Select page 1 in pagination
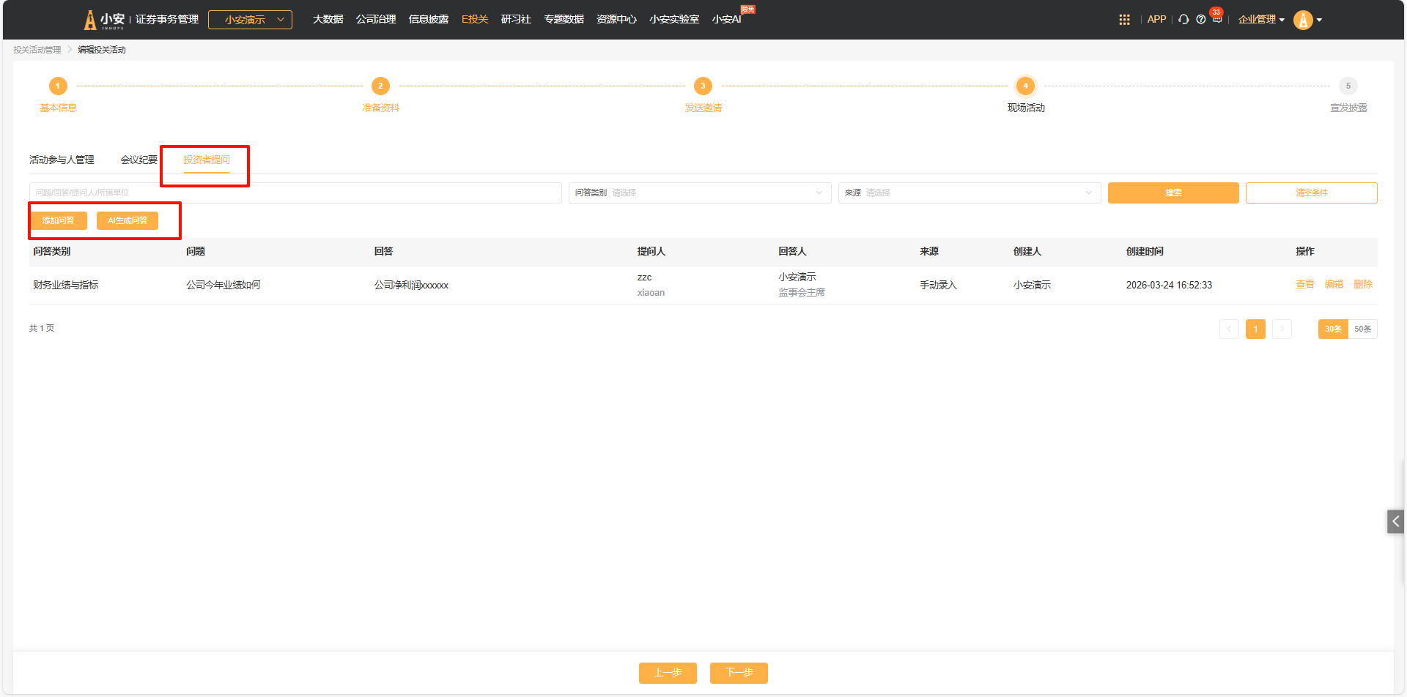 pos(1255,329)
